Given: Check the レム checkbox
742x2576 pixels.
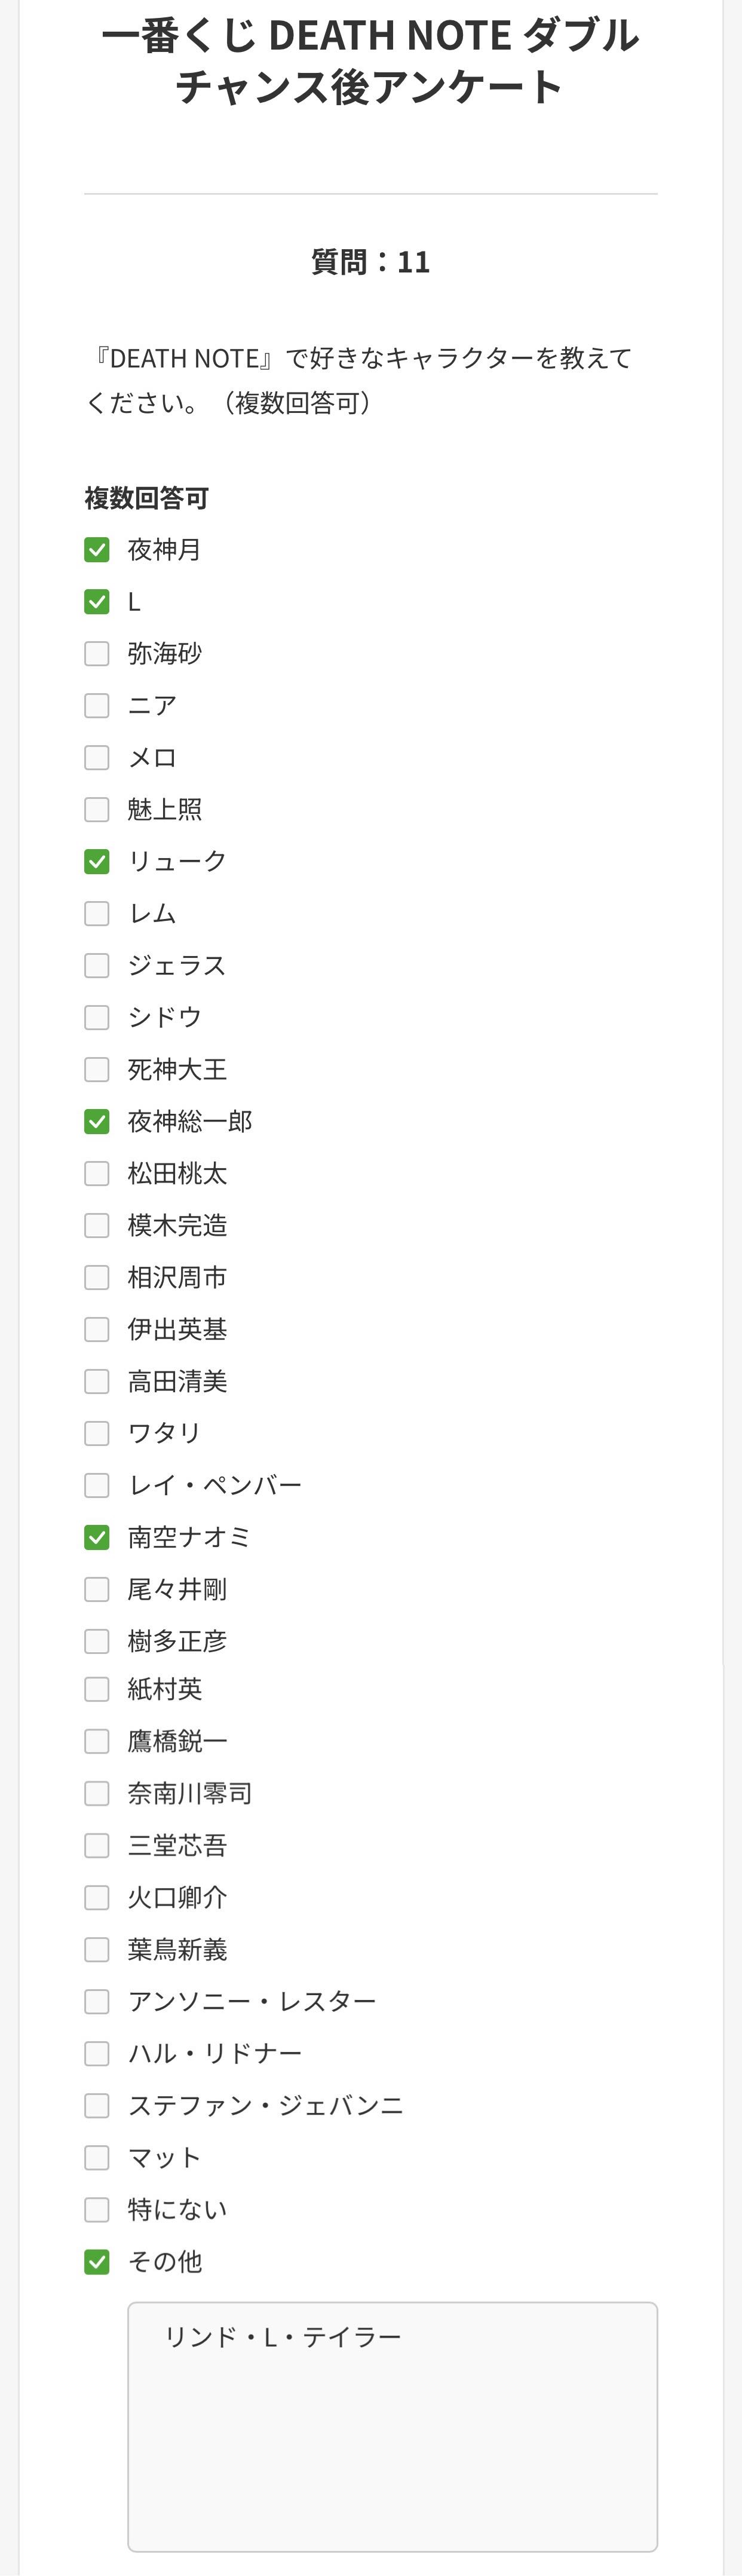Looking at the screenshot, I should coord(97,914).
